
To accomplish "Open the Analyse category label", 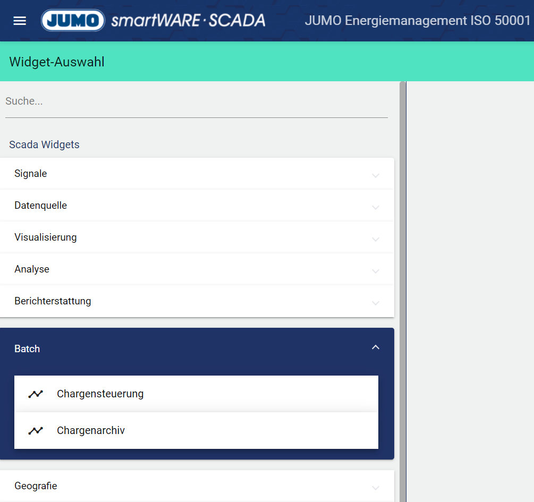I will click(32, 269).
